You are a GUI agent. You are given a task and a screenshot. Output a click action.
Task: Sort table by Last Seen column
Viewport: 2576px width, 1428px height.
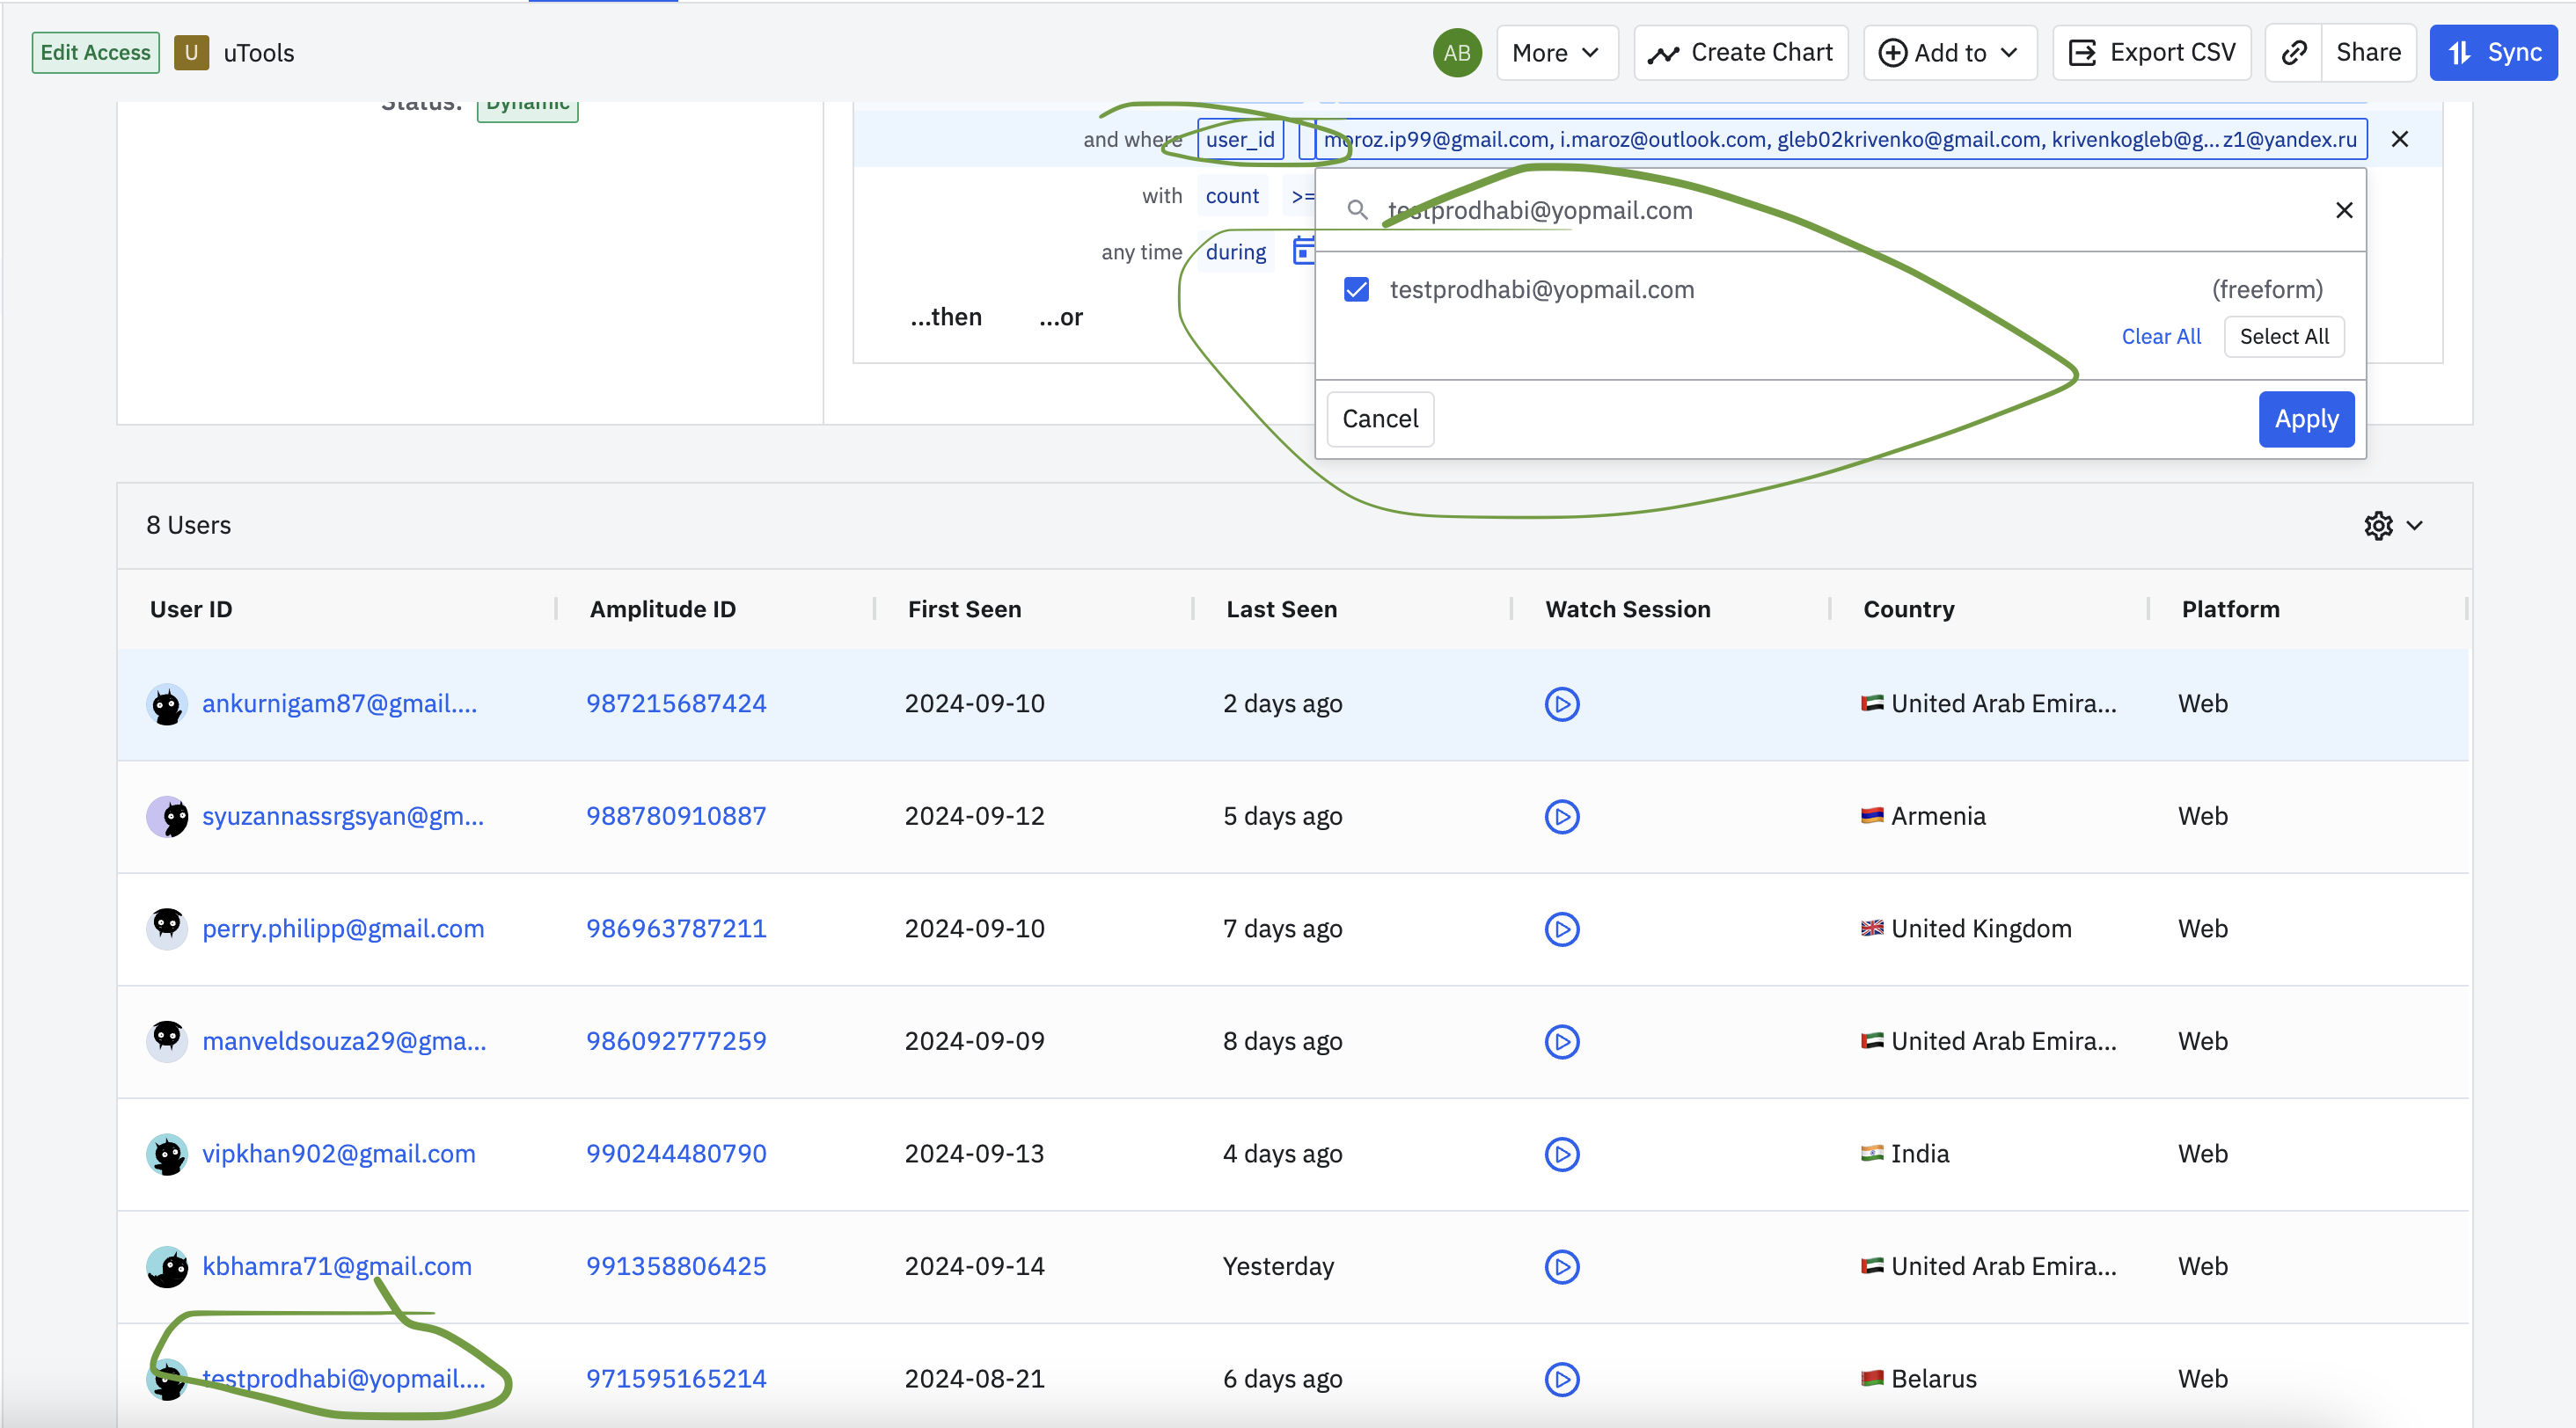pos(1281,609)
